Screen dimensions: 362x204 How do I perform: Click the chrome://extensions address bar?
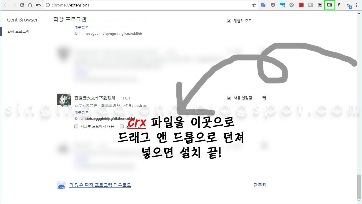click(x=151, y=5)
